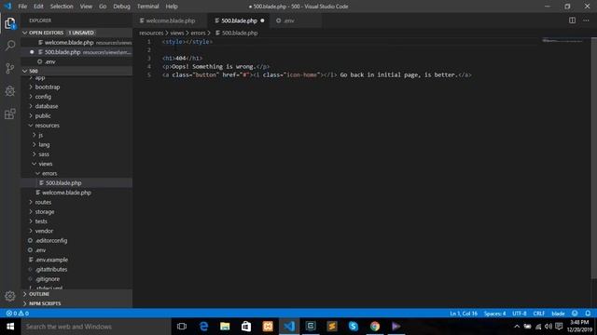Expand the config folder
This screenshot has height=335, width=597.
[x=43, y=97]
